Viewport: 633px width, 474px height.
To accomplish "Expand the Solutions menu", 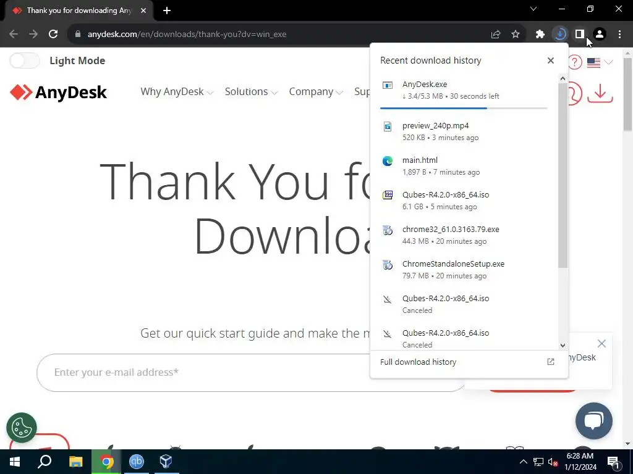I will tap(251, 92).
